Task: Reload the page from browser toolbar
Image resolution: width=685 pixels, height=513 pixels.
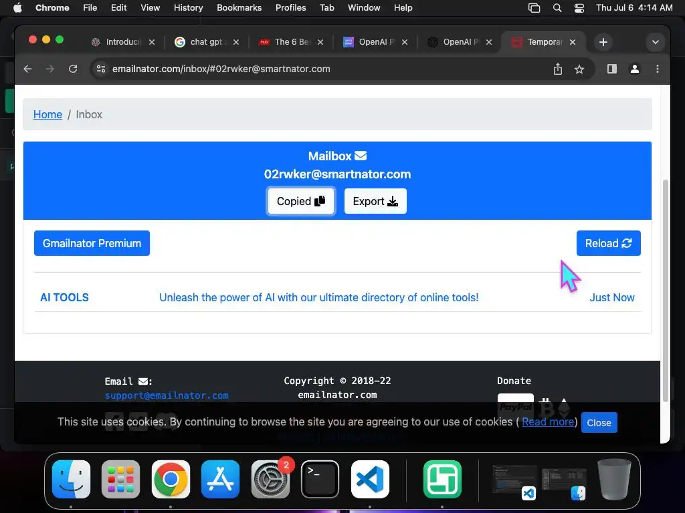Action: pyautogui.click(x=73, y=69)
